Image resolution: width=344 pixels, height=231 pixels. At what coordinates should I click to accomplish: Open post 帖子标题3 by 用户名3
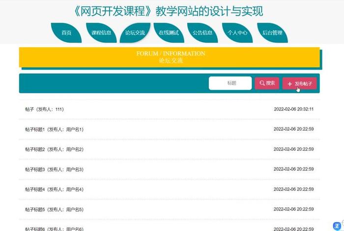54,170
